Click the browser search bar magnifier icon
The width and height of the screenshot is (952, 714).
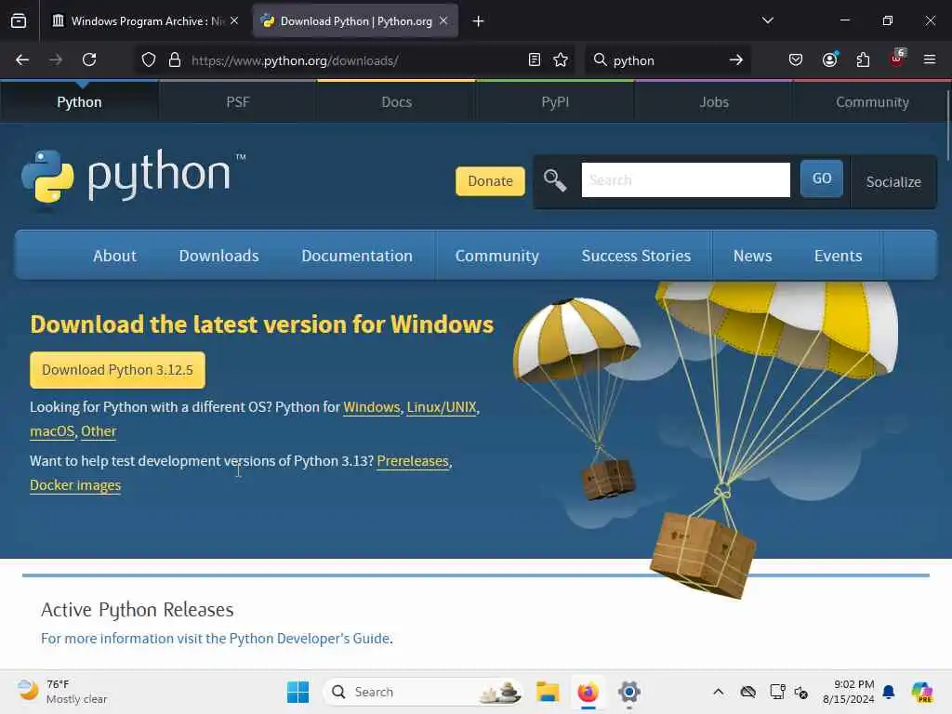coord(600,59)
